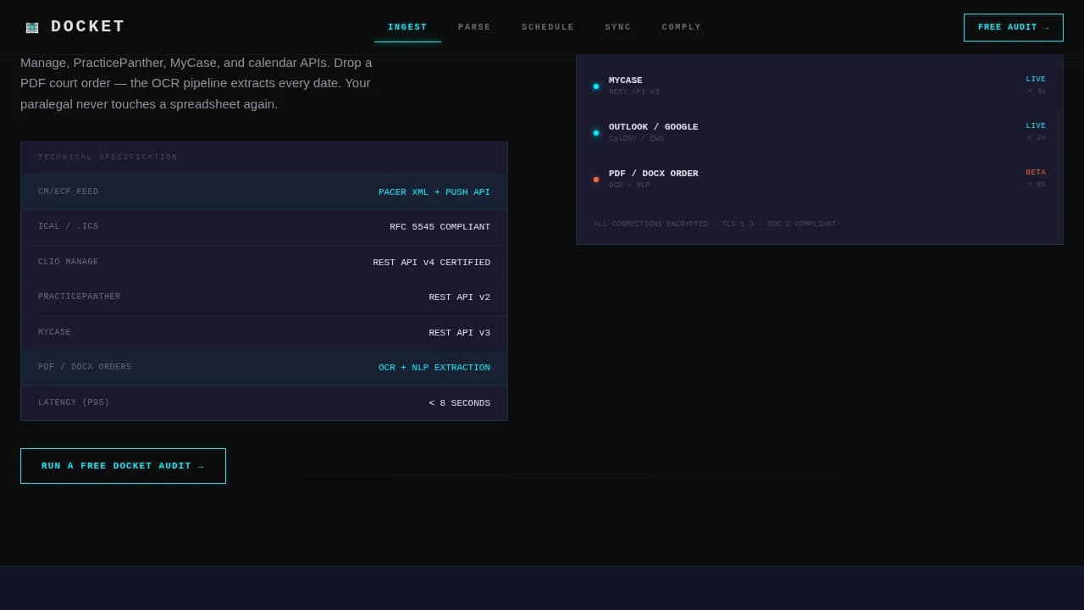The image size is (1084, 610).
Task: Select the PDF / DOCX ORDER integration title
Action: pos(654,174)
